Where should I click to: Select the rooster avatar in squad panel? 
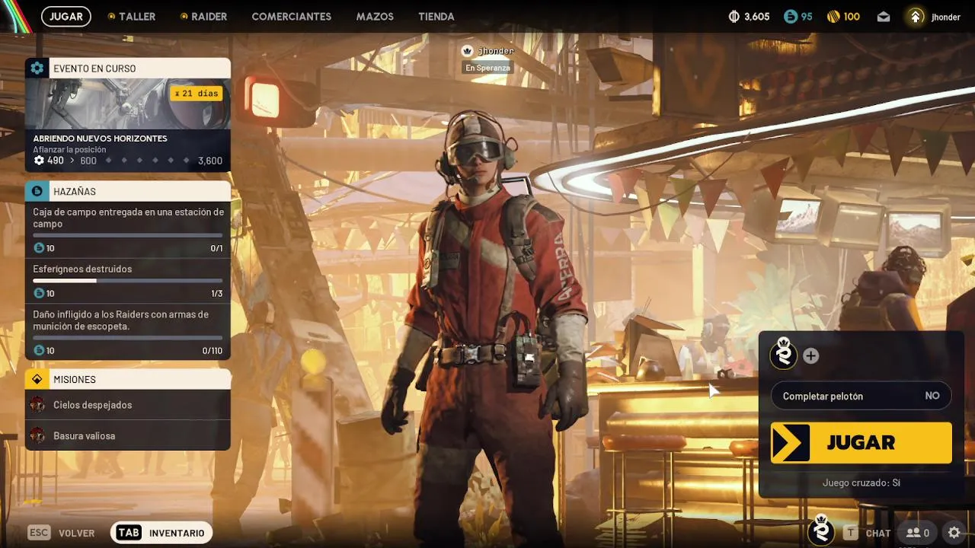[x=784, y=354]
